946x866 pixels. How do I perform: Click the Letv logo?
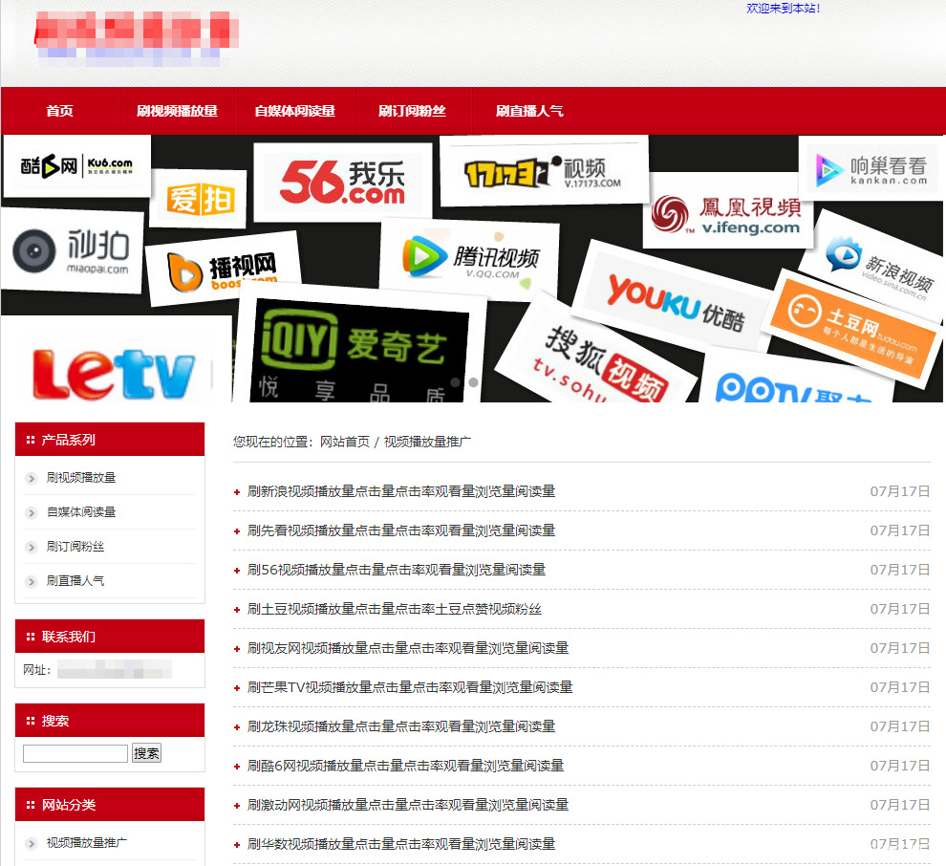[115, 374]
